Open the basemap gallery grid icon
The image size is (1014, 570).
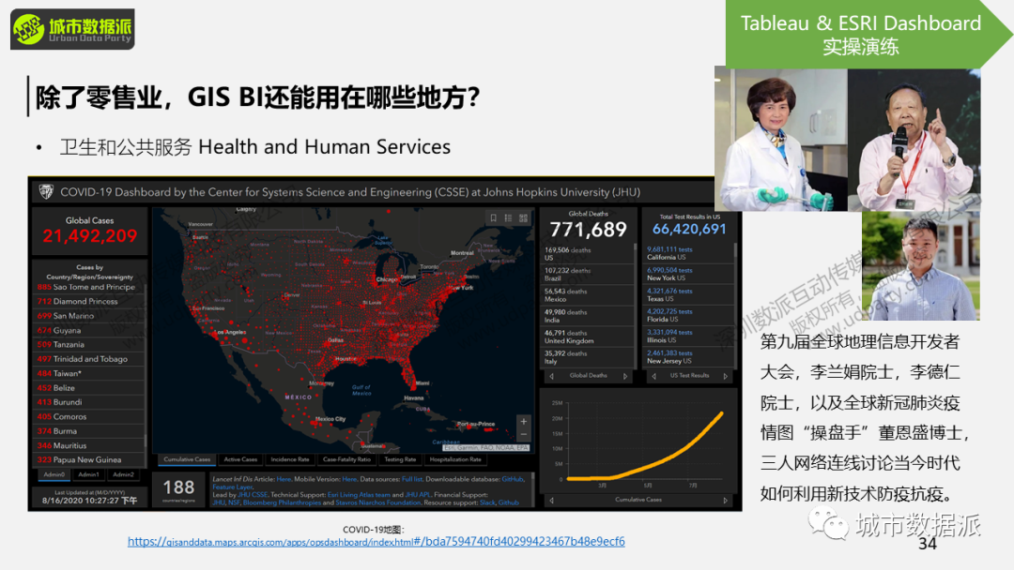[523, 218]
